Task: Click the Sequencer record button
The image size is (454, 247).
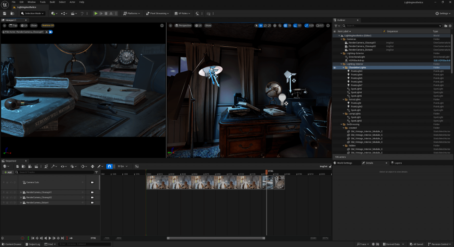Action: point(23,238)
